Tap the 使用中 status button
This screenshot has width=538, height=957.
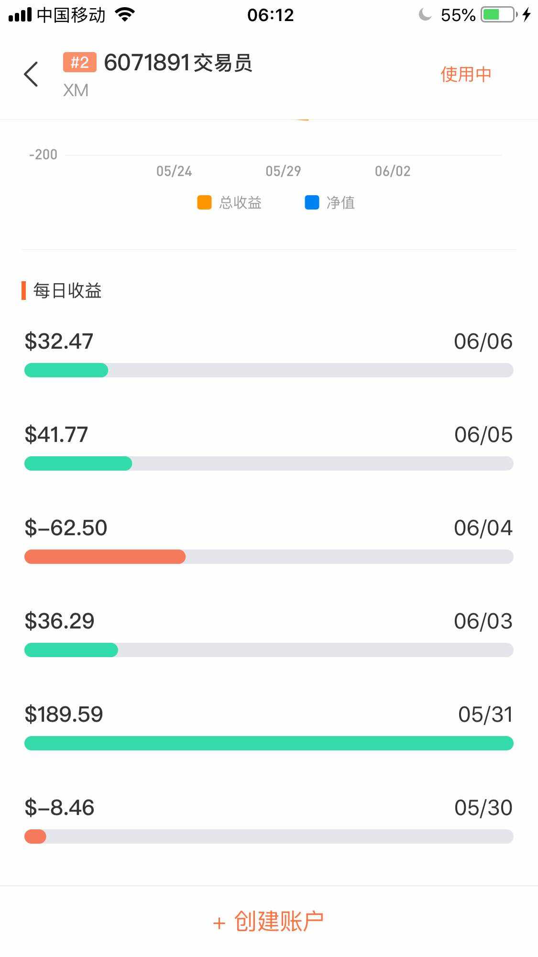tap(466, 74)
